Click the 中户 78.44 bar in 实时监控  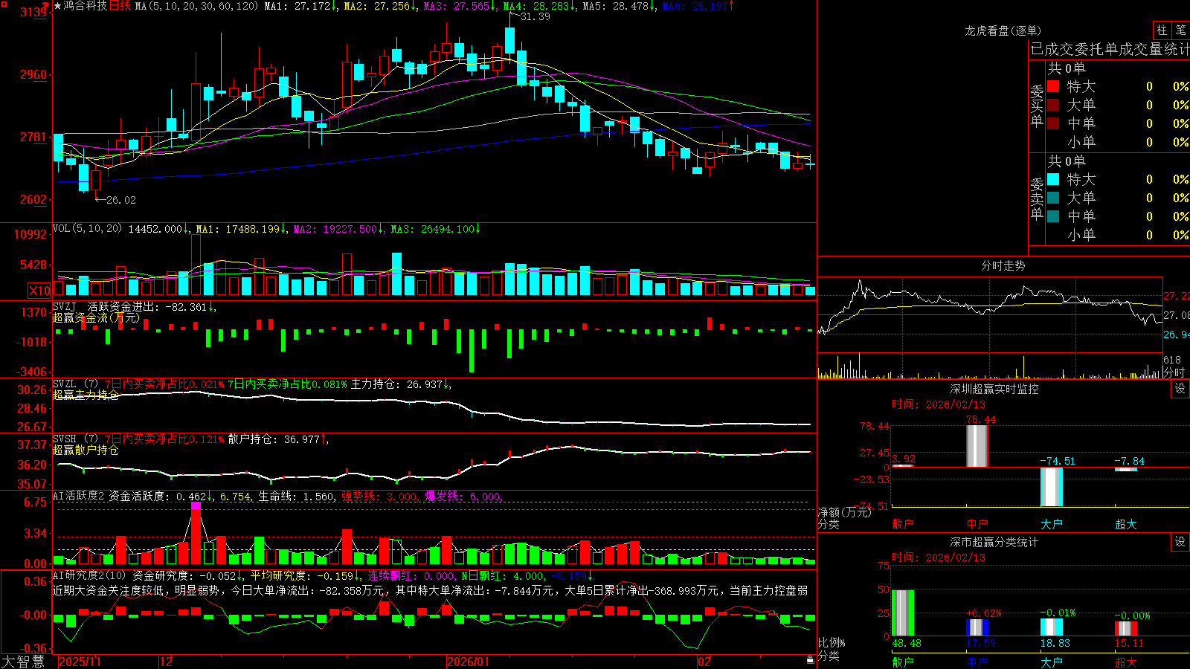(977, 446)
